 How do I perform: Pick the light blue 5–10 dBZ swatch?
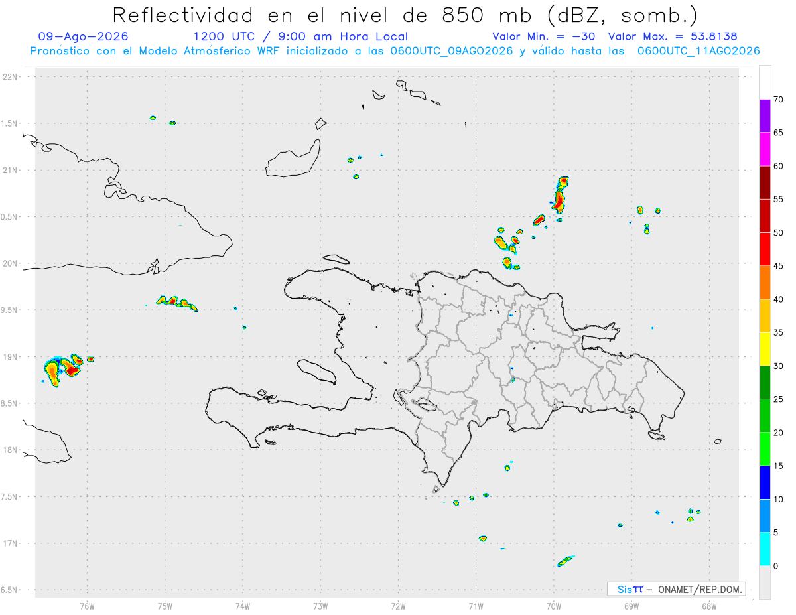(765, 516)
